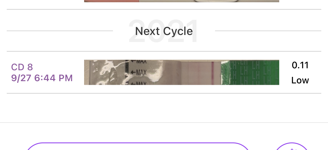Open the CD 8 test strip photo
Image resolution: width=328 pixels, height=150 pixels.
[x=181, y=72]
